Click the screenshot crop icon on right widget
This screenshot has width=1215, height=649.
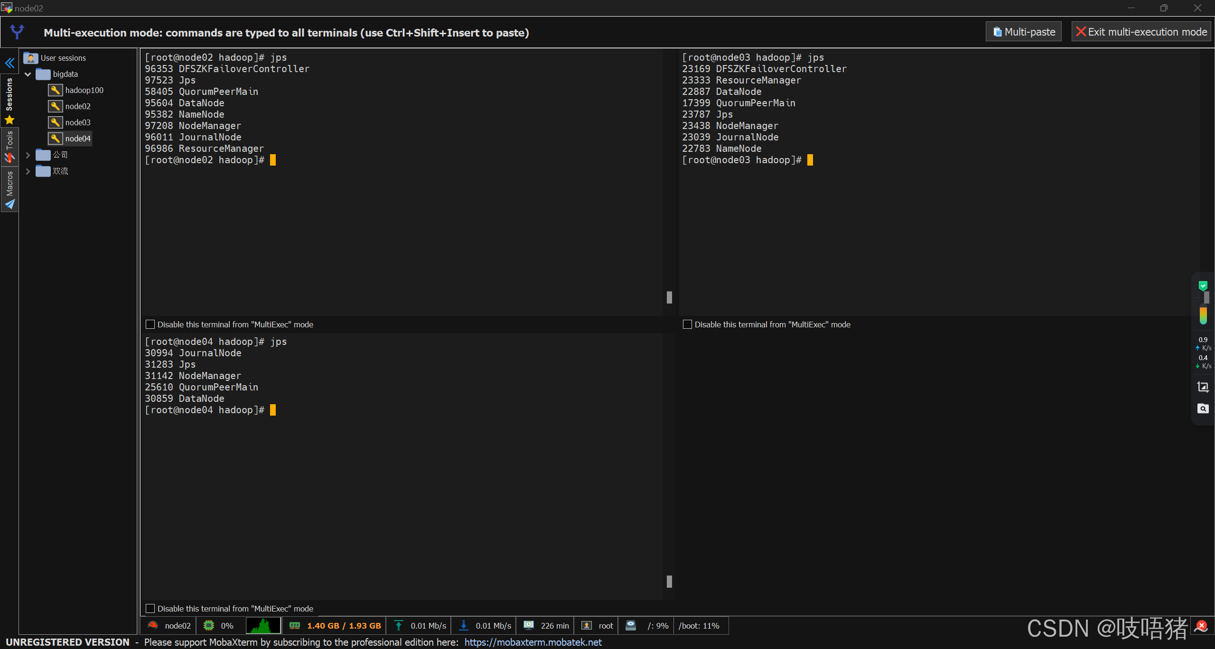[1203, 387]
